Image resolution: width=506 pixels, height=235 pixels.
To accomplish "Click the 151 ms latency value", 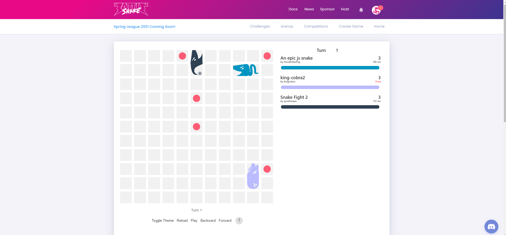I will [x=377, y=101].
